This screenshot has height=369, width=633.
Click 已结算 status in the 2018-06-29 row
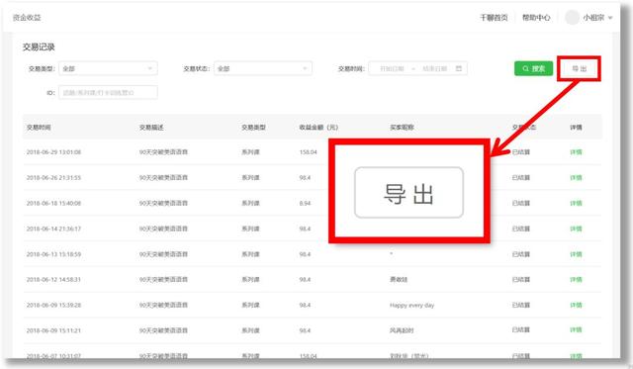pos(521,152)
